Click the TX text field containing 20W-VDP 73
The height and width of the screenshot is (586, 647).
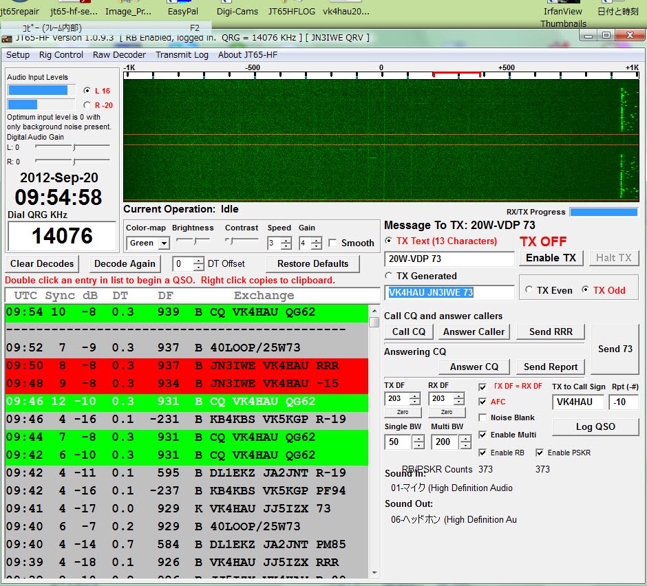tap(449, 259)
